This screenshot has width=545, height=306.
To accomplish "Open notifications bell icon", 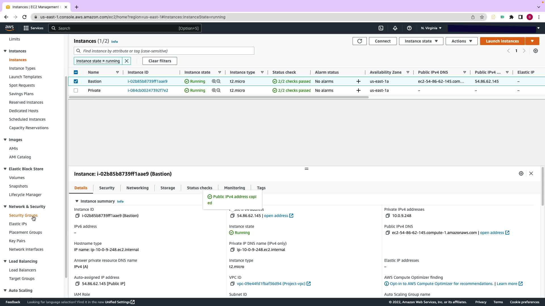I will tap(395, 28).
